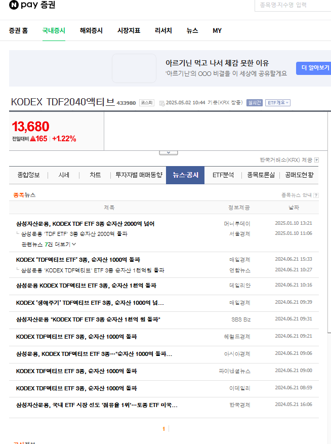Open article 삼성자산운용, KODEX TDF ETF 3종 순자산 2000억 넘어
Image resolution: width=331 pixels, height=444 pixels.
pyautogui.click(x=85, y=224)
